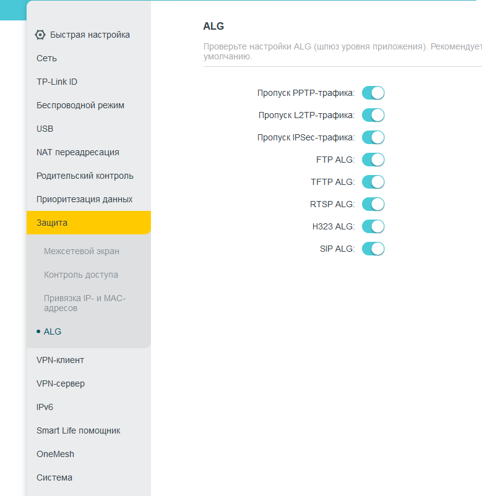
Task: Turn off SIP ALG switch
Action: 373,249
